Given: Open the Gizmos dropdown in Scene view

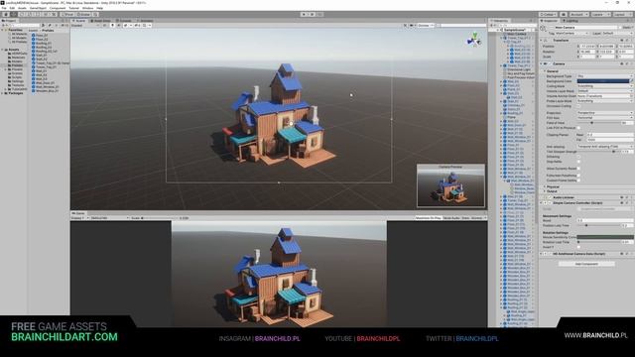Looking at the screenshot, I should pos(425,25).
